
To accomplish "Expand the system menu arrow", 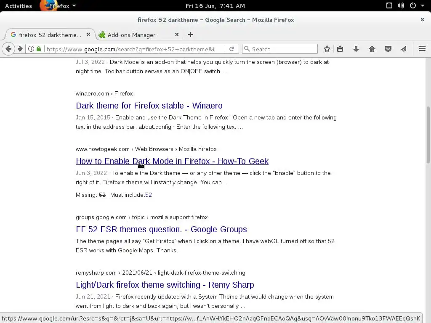I will click(423, 5).
